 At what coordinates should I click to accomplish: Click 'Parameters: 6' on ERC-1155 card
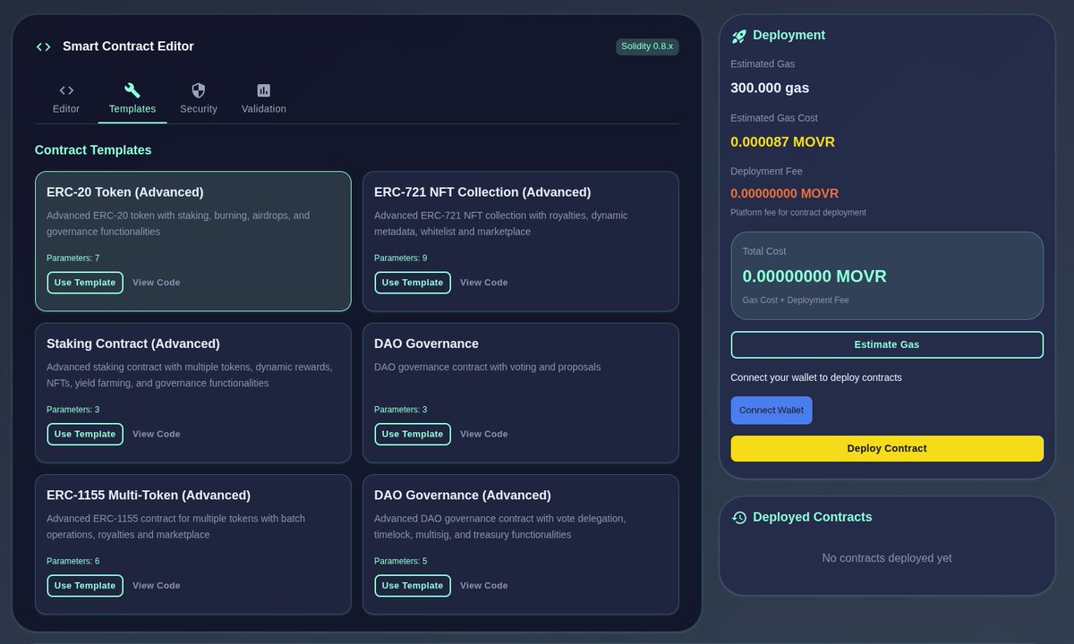tap(73, 562)
